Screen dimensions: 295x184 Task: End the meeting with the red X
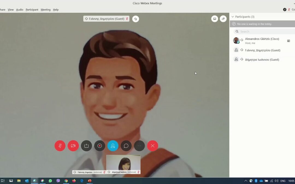[152, 146]
